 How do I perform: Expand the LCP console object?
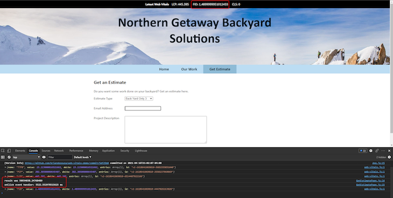pos(5,176)
